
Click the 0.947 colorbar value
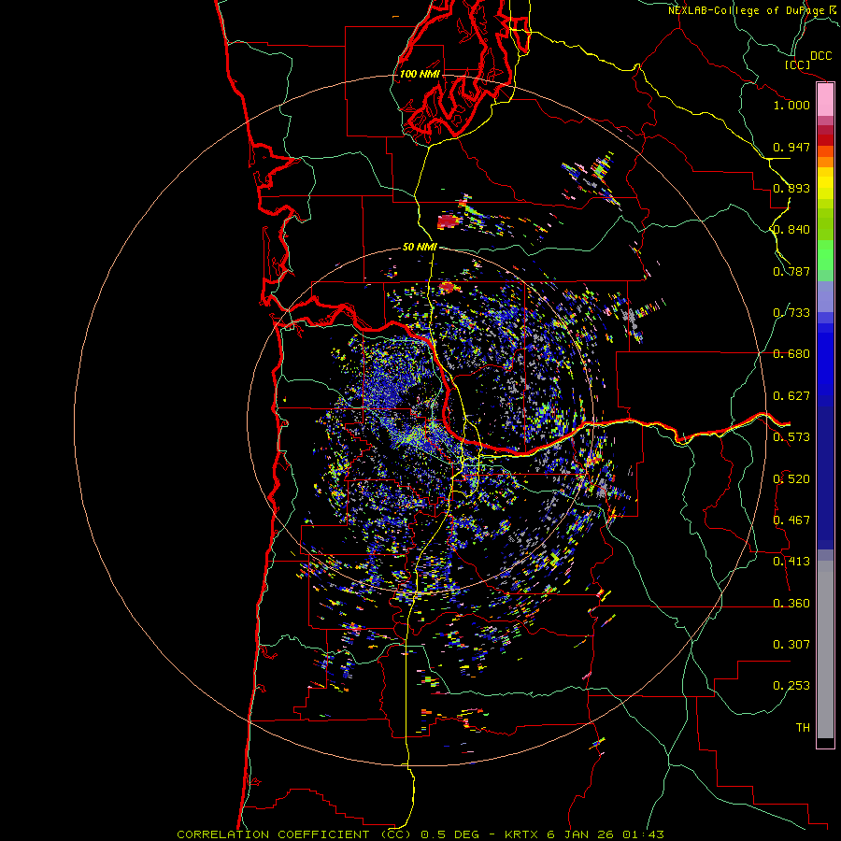[x=791, y=147]
